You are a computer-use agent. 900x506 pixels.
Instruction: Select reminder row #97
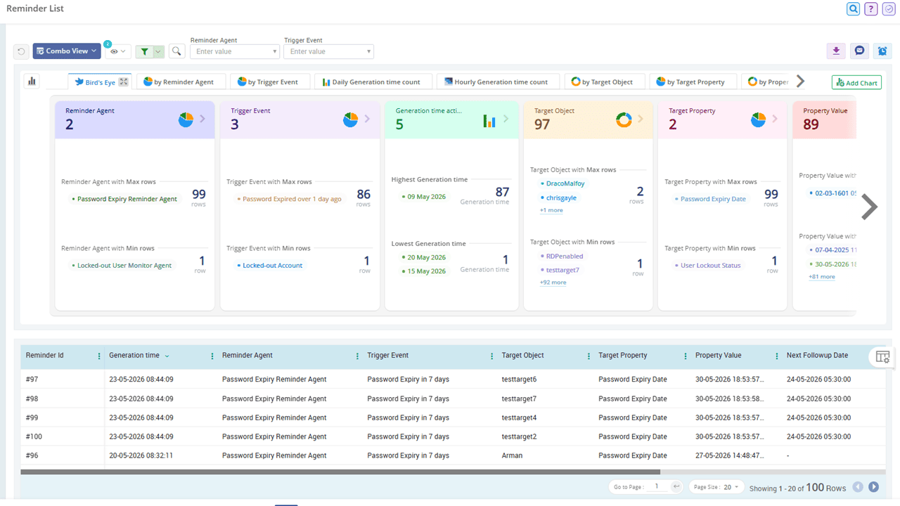(x=452, y=379)
